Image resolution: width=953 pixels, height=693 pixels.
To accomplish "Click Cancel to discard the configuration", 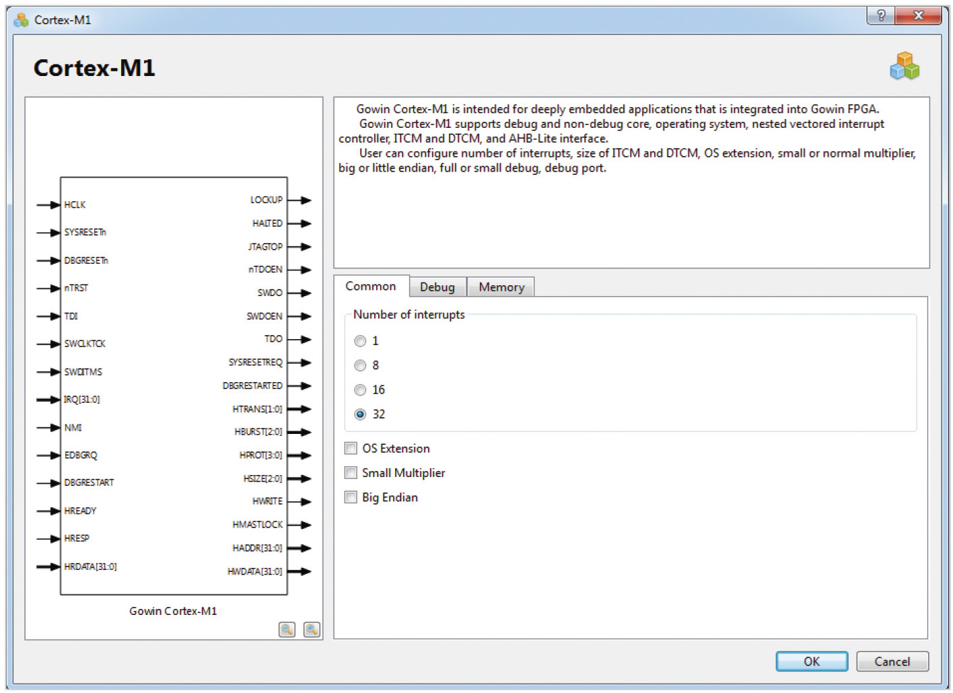I will click(892, 661).
